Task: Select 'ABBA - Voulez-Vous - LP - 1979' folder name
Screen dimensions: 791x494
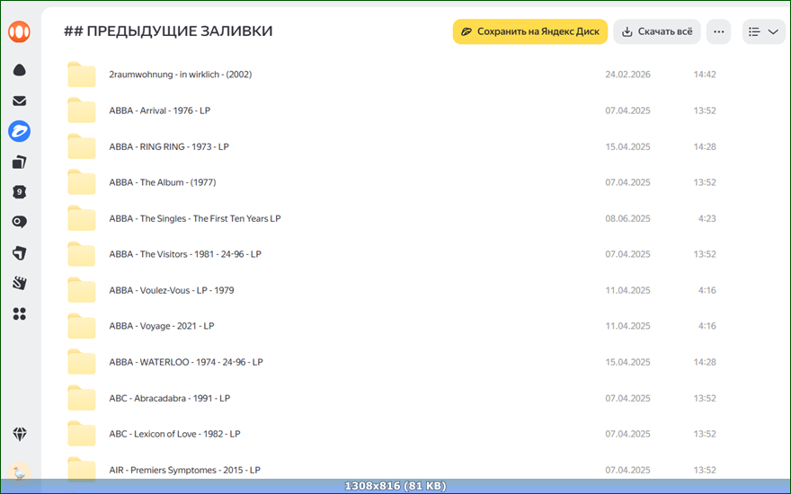Action: (x=172, y=290)
